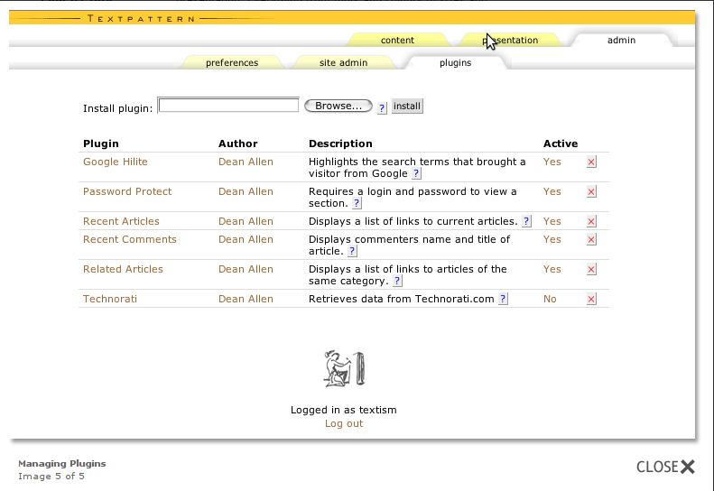Open help for Recent Articles description
Image resolution: width=714 pixels, height=491 pixels.
526,221
